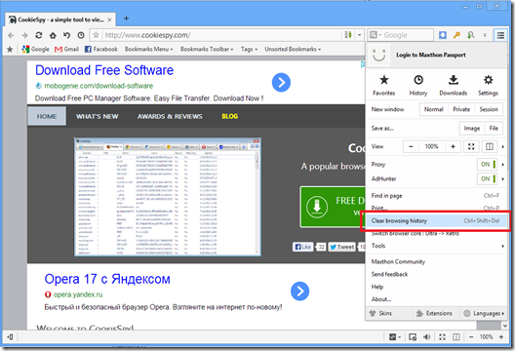
Task: Click the favorites star on bookmarks bar
Action: coord(10,50)
